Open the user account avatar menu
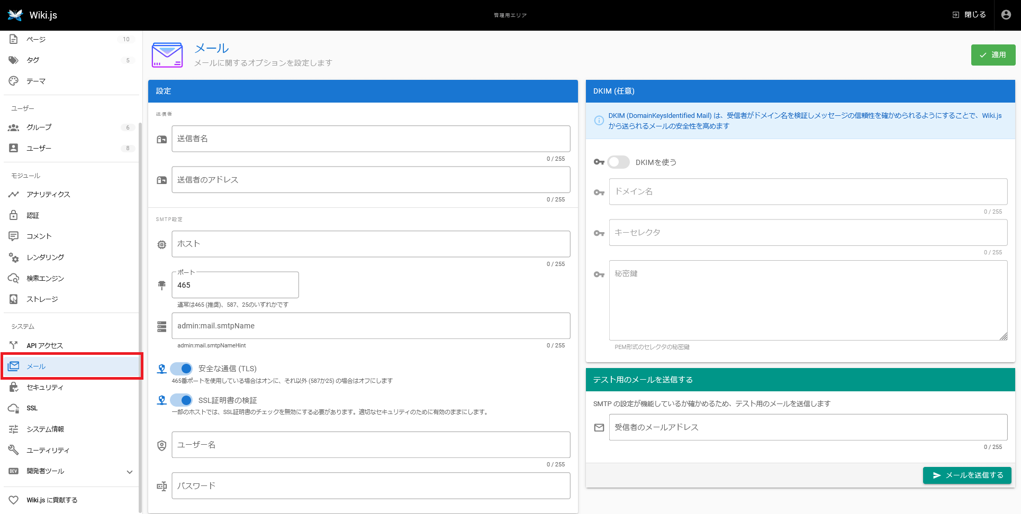 tap(1006, 15)
